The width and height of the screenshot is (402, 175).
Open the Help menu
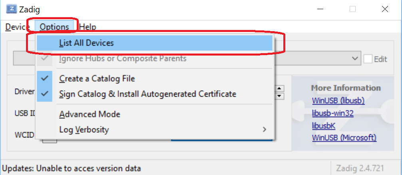88,27
